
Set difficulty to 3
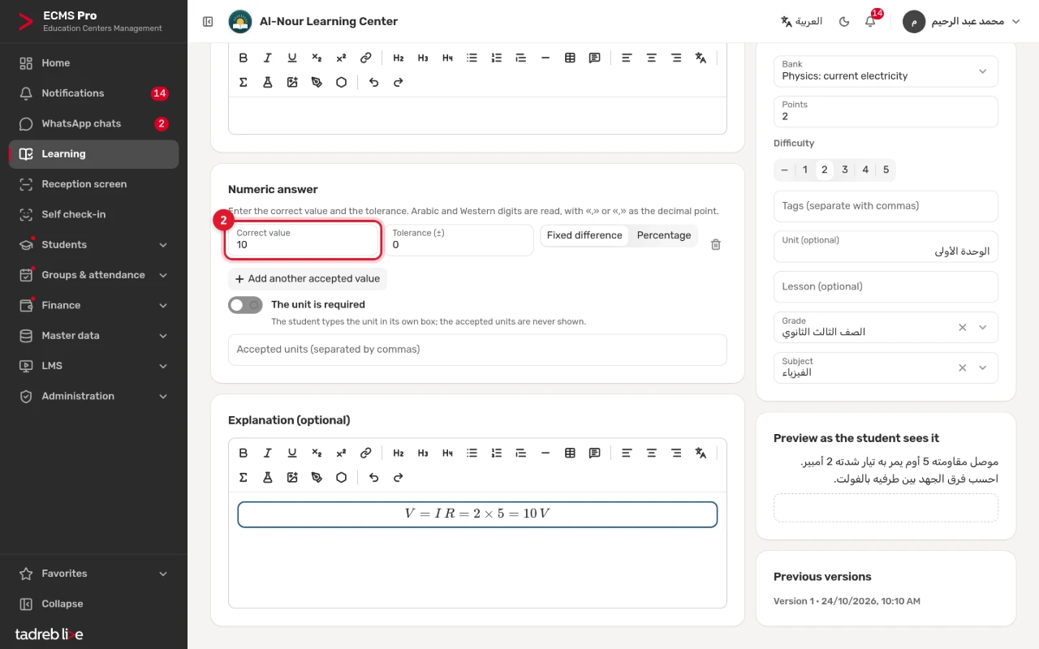[x=845, y=170]
